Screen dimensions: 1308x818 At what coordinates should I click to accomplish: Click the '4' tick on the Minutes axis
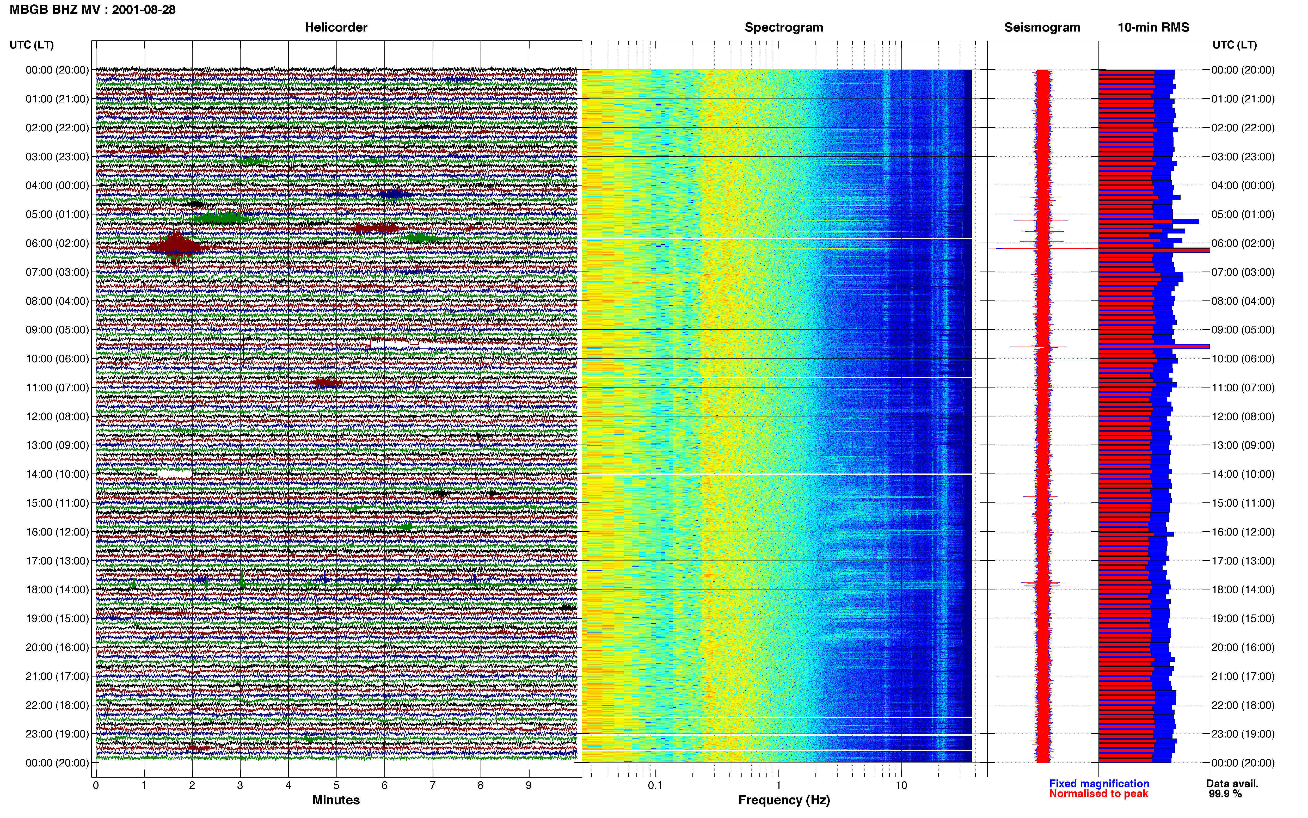tap(288, 785)
